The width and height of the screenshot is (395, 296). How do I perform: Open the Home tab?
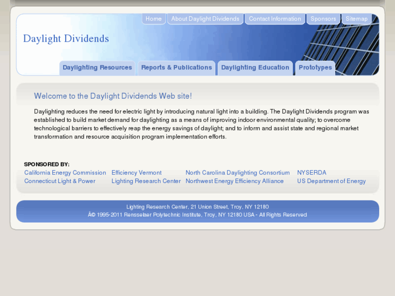(154, 19)
